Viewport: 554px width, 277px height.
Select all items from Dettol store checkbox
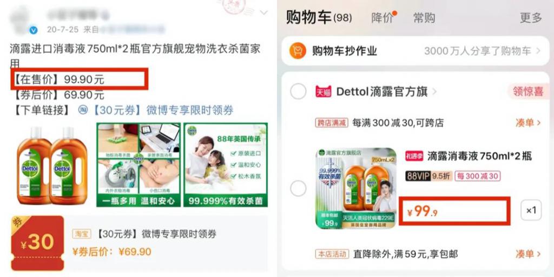pyautogui.click(x=298, y=92)
